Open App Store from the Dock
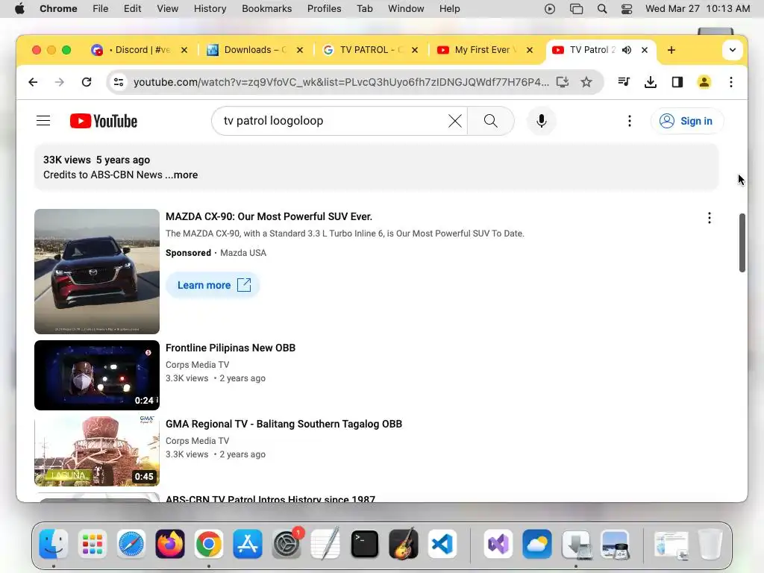Image resolution: width=764 pixels, height=573 pixels. [248, 544]
